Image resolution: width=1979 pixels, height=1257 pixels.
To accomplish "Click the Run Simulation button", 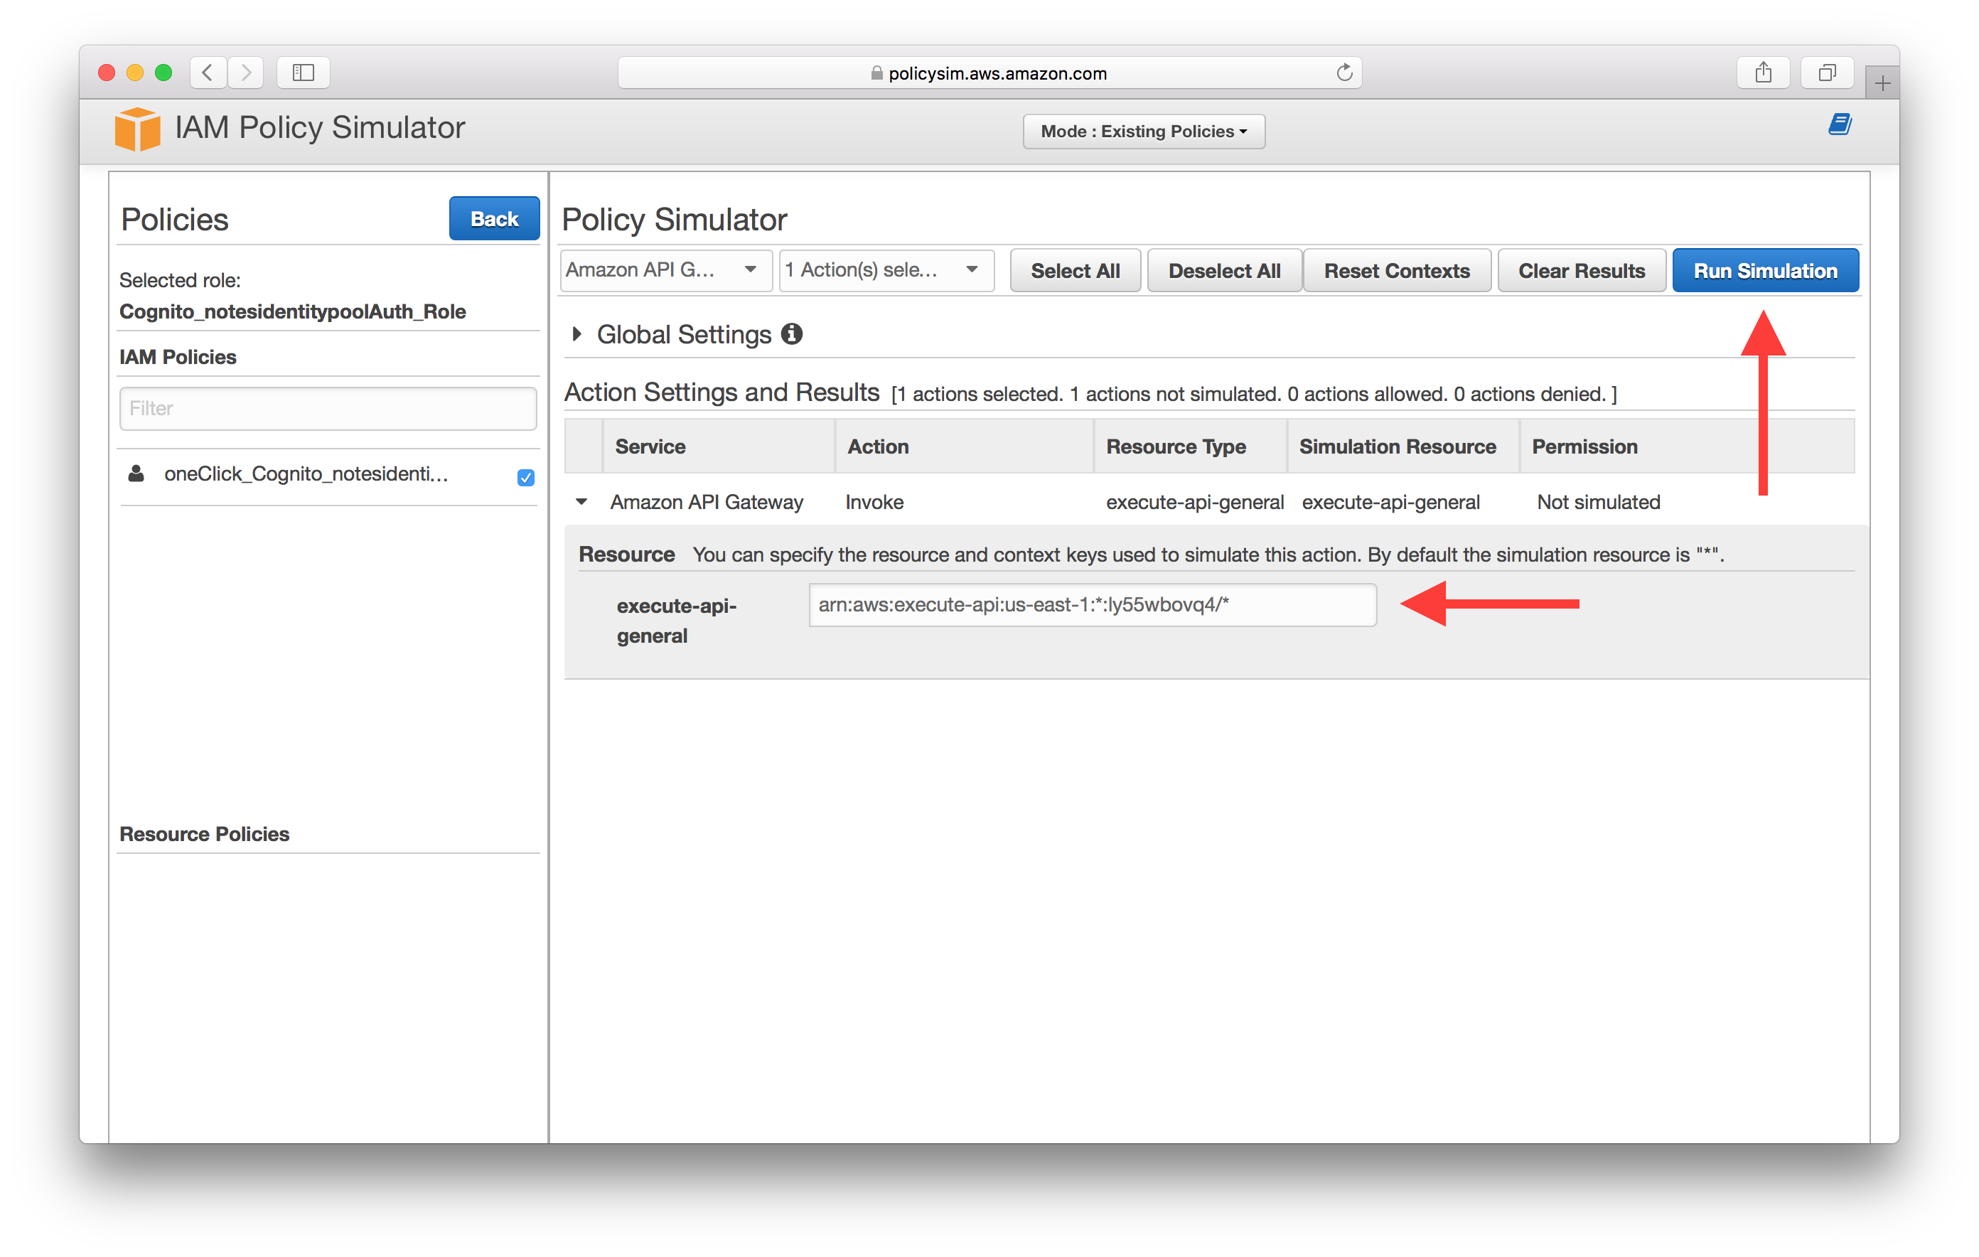I will click(x=1767, y=272).
